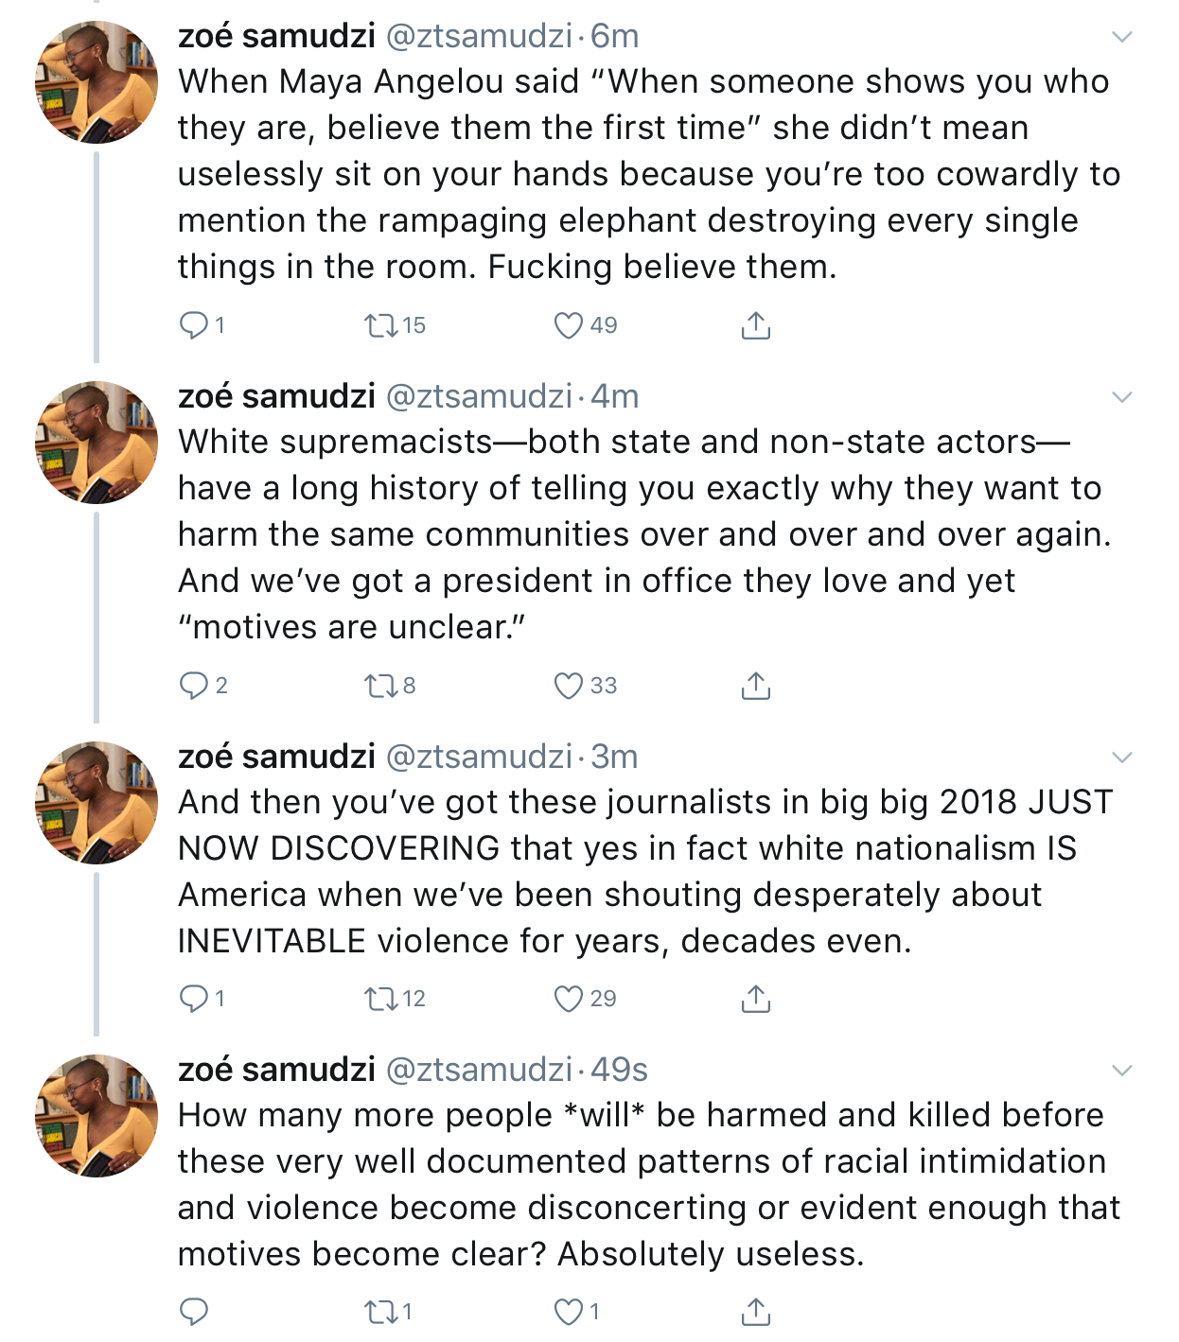Viewport: 1179px width, 1342px height.
Task: Retweet the tweet with 12 retweets
Action: pos(381,999)
